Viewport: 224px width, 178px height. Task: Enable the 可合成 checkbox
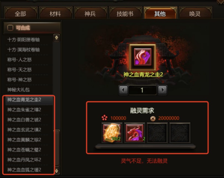10,28
